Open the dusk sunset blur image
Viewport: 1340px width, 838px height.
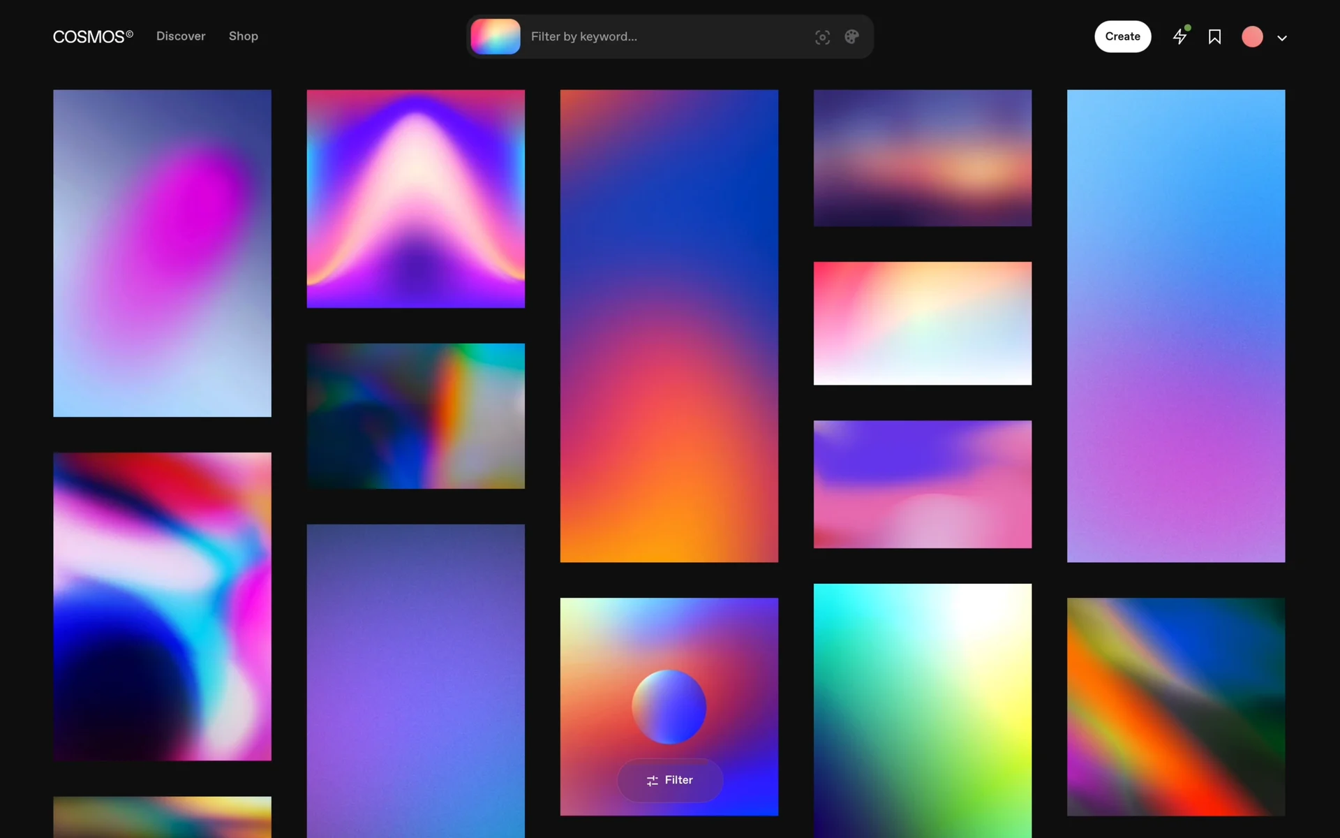922,158
